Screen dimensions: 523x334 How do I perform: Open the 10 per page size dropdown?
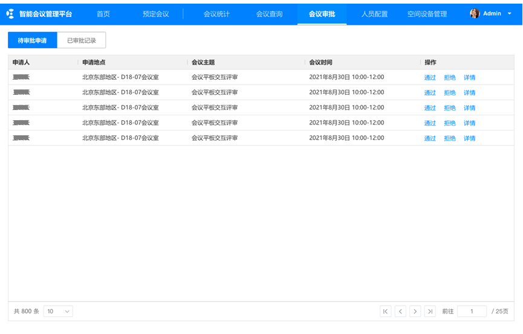[x=58, y=312]
